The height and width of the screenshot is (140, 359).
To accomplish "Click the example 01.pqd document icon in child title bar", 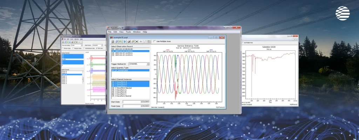I will [111, 37].
